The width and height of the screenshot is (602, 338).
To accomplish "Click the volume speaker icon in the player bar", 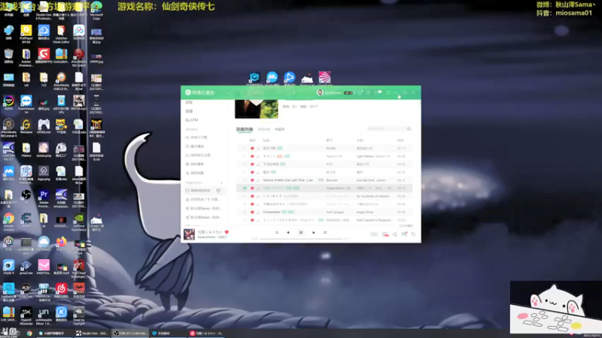I will point(394,234).
